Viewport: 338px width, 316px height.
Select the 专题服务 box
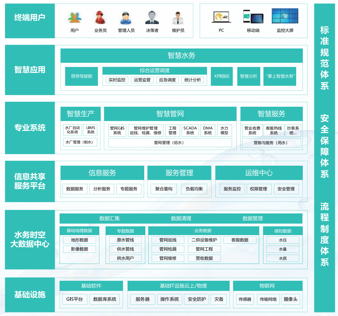tap(129, 189)
